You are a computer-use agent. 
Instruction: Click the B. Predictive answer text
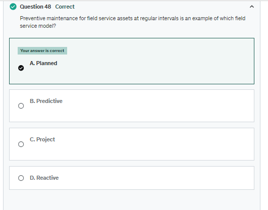[46, 101]
